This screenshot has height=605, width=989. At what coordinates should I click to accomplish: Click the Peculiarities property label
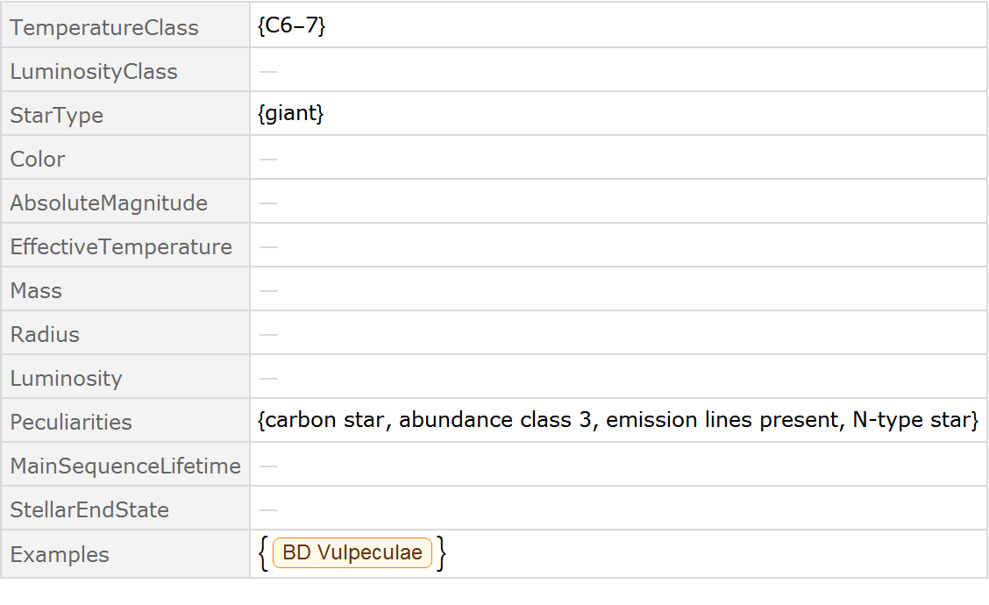coord(71,422)
